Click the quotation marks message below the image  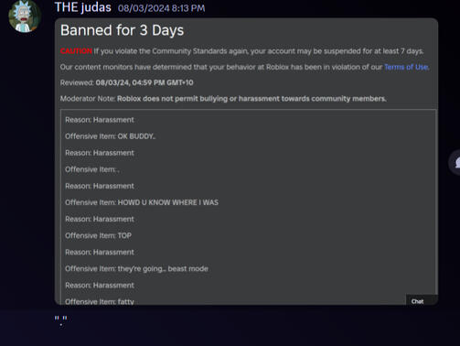click(x=60, y=320)
